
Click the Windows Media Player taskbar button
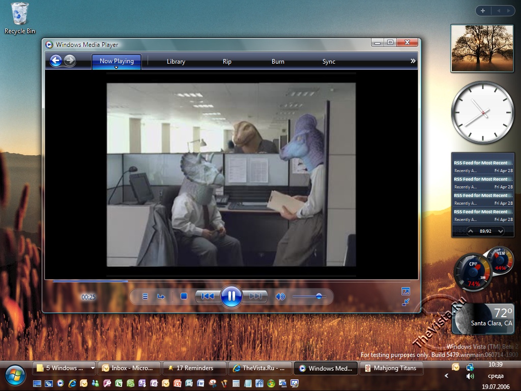coord(326,368)
